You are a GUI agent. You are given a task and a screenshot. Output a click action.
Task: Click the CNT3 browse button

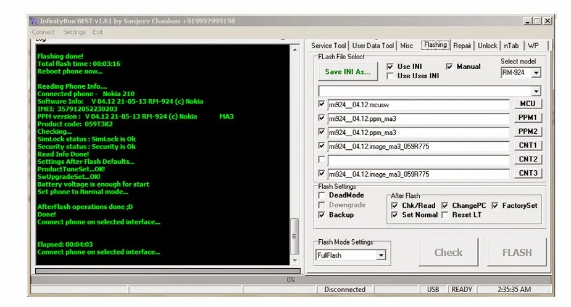point(528,173)
